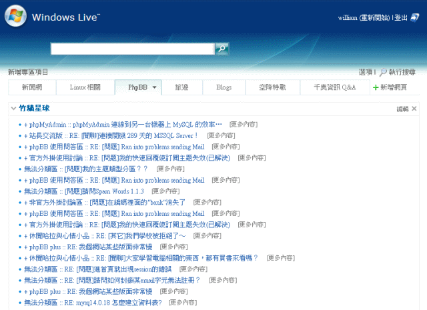Click 更多內容 beside Spam Words 1.1.3

pyautogui.click(x=165, y=191)
